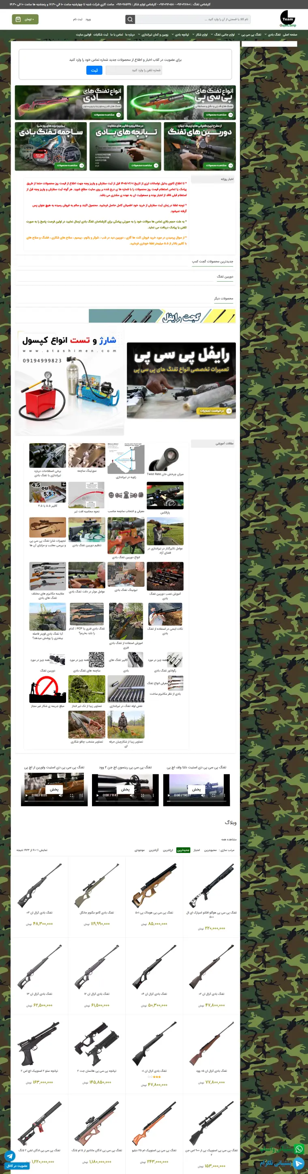Screen dimensions: 308x1174
Task: Click the blog 'view all' link
Action: click(229, 839)
